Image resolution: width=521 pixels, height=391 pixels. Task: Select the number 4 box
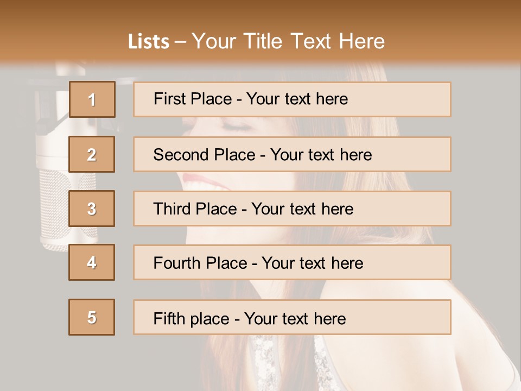coord(92,262)
